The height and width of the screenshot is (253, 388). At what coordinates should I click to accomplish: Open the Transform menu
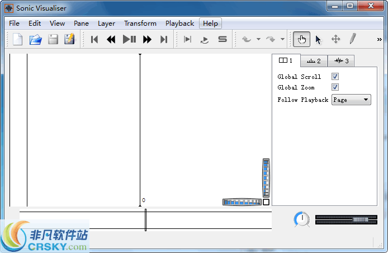click(x=140, y=24)
